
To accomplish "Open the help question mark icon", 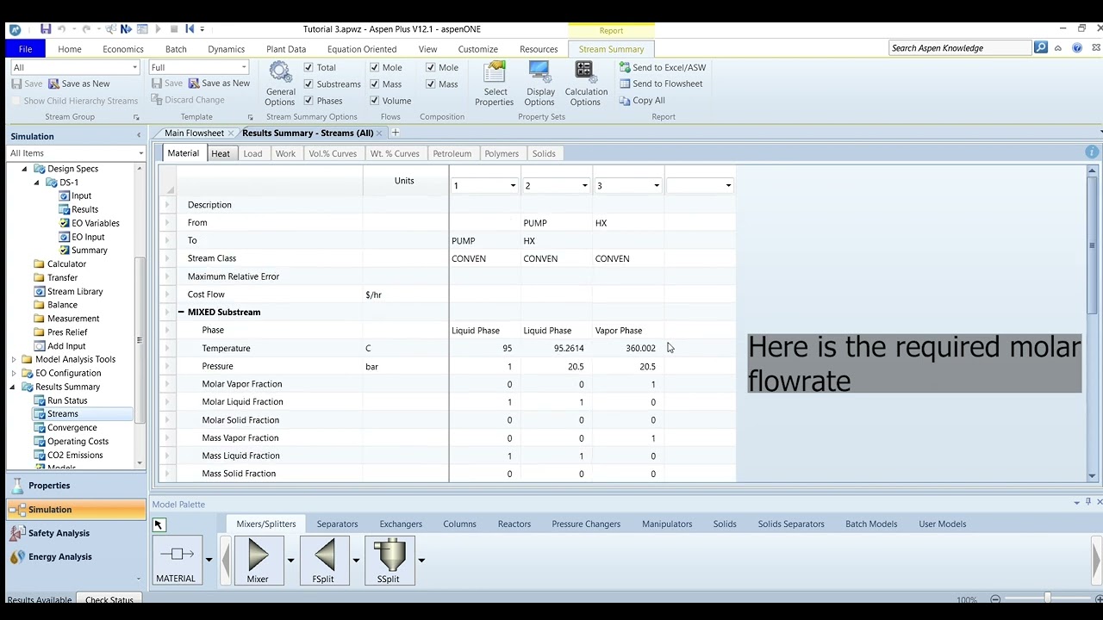I will (1077, 48).
